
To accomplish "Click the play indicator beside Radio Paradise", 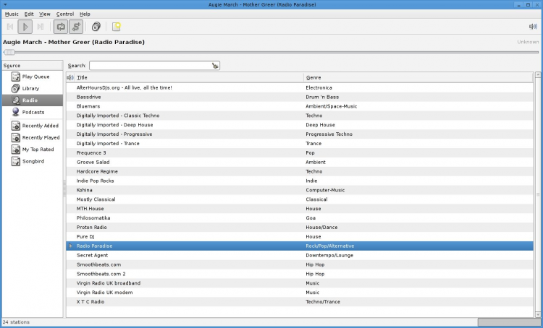I will pos(70,246).
